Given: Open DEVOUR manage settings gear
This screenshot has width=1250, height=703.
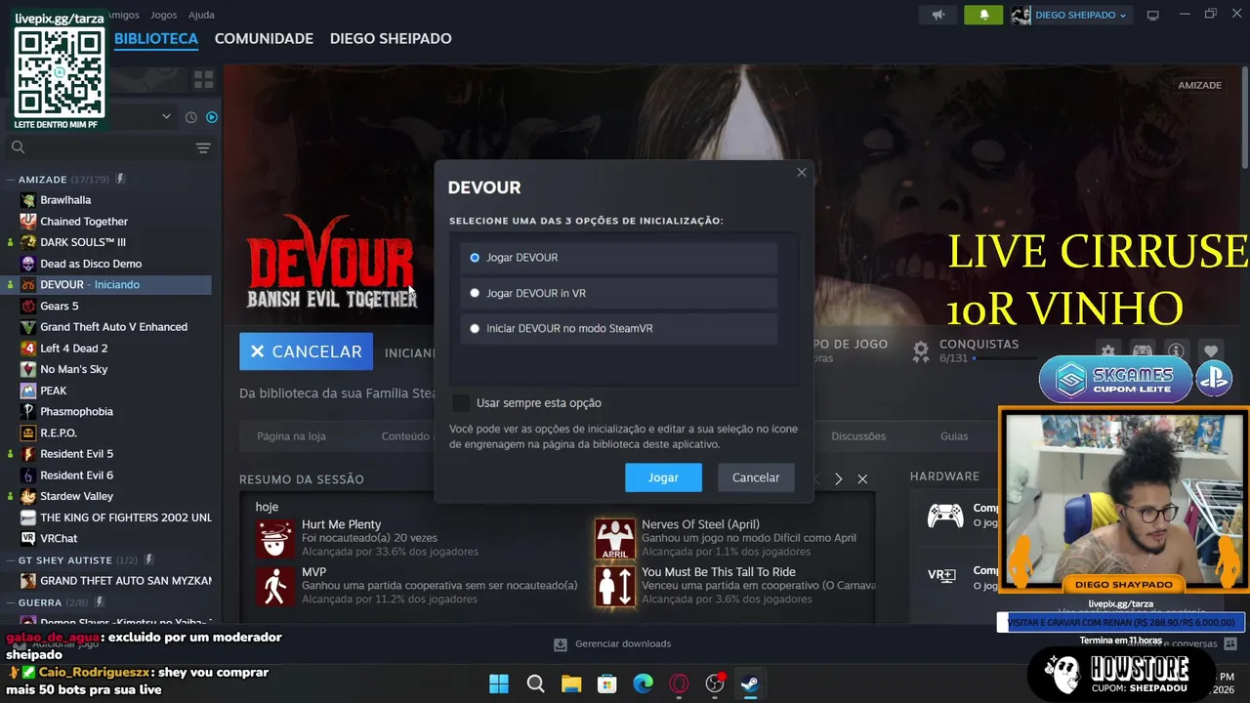Looking at the screenshot, I should pyautogui.click(x=1107, y=351).
